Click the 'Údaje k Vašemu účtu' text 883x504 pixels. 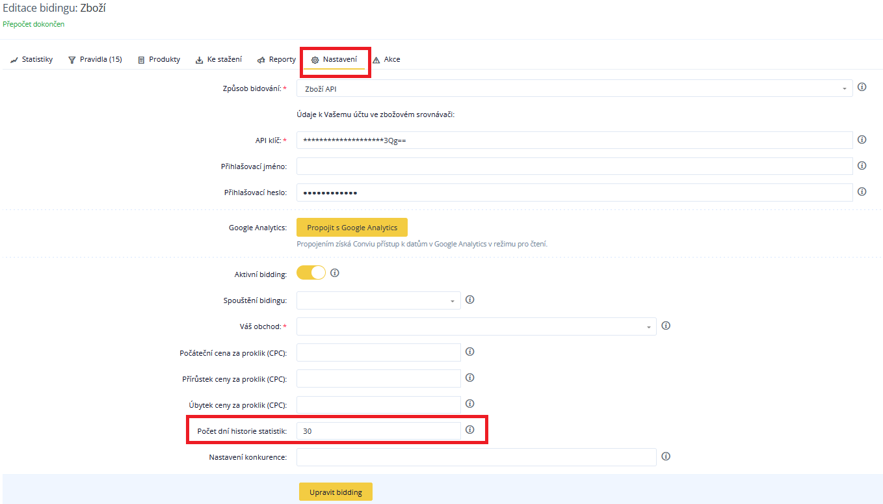click(x=375, y=114)
